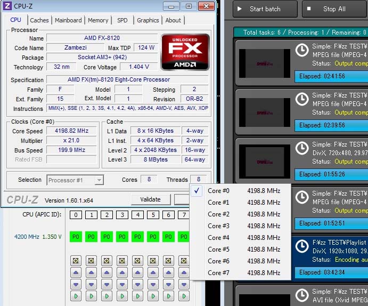Select the thumbnail of the DivX 720x480 task
This screenshot has height=306, width=368.
pyautogui.click(x=265, y=162)
